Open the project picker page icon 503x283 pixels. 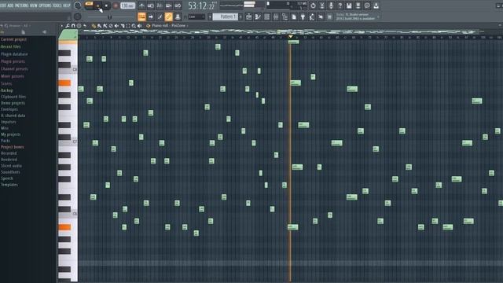[x=293, y=17]
